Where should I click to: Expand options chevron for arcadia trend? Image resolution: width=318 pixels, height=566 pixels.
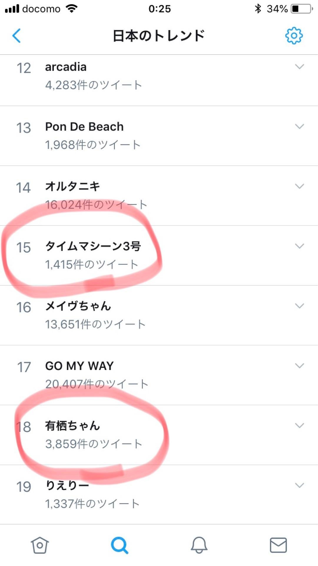point(299,67)
